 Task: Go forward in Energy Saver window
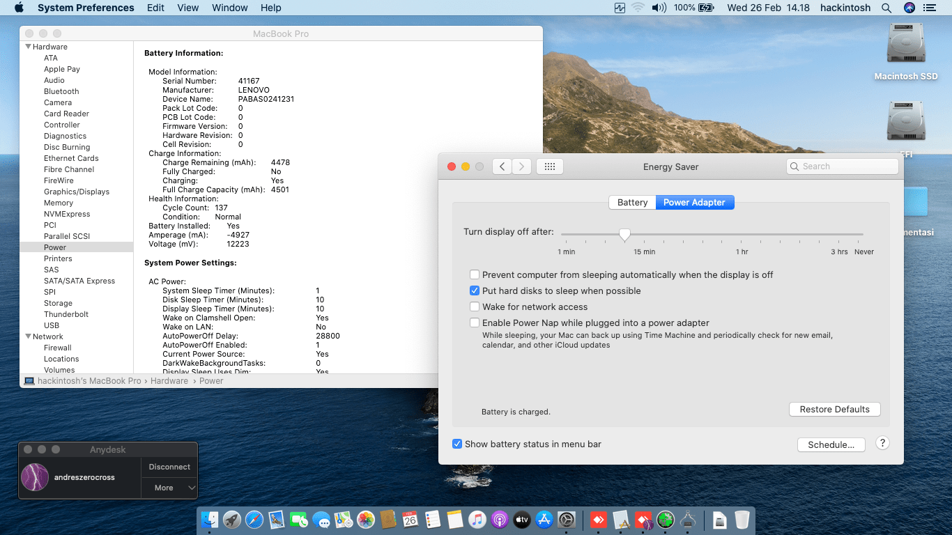522,166
